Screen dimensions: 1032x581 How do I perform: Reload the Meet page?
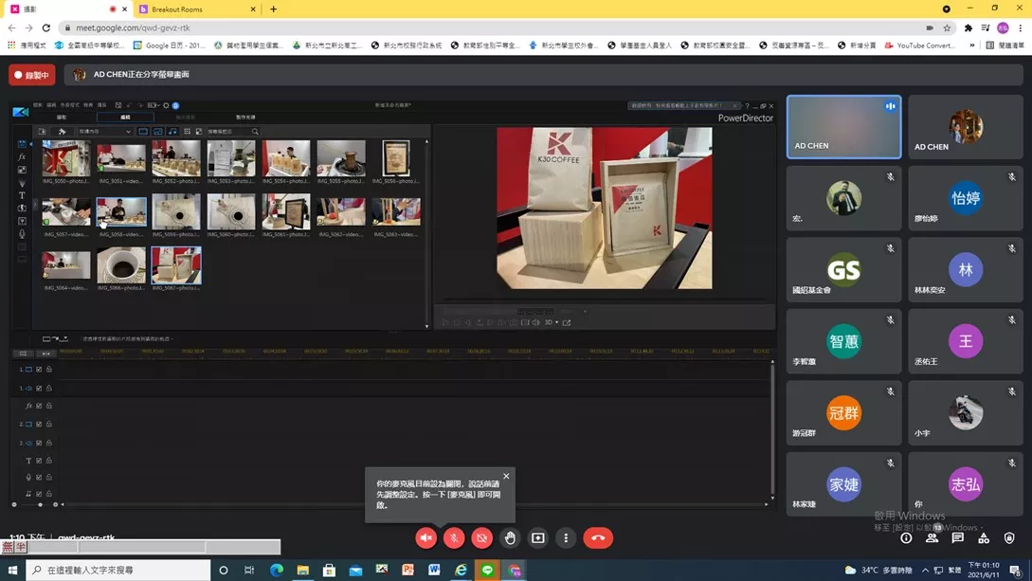pos(46,27)
